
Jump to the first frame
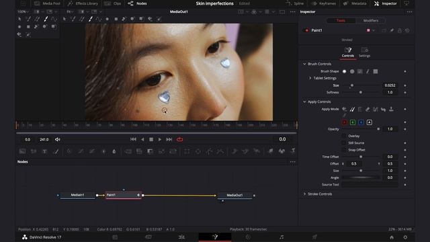tap(133, 139)
